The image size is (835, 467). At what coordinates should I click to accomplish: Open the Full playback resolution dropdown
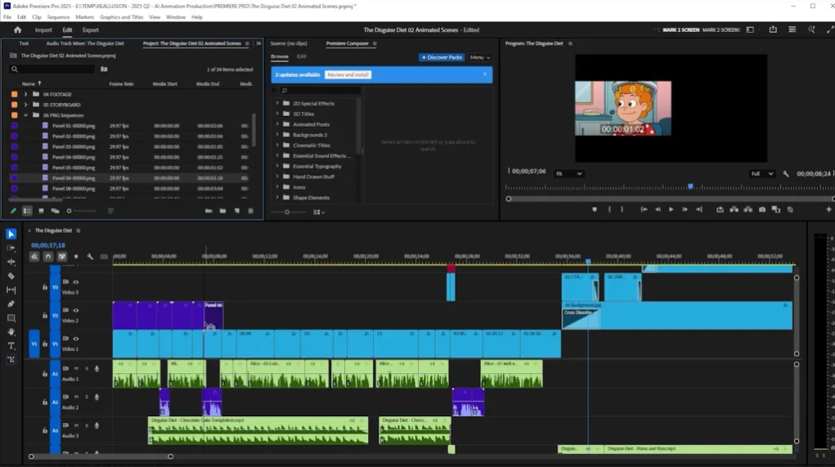[761, 173]
